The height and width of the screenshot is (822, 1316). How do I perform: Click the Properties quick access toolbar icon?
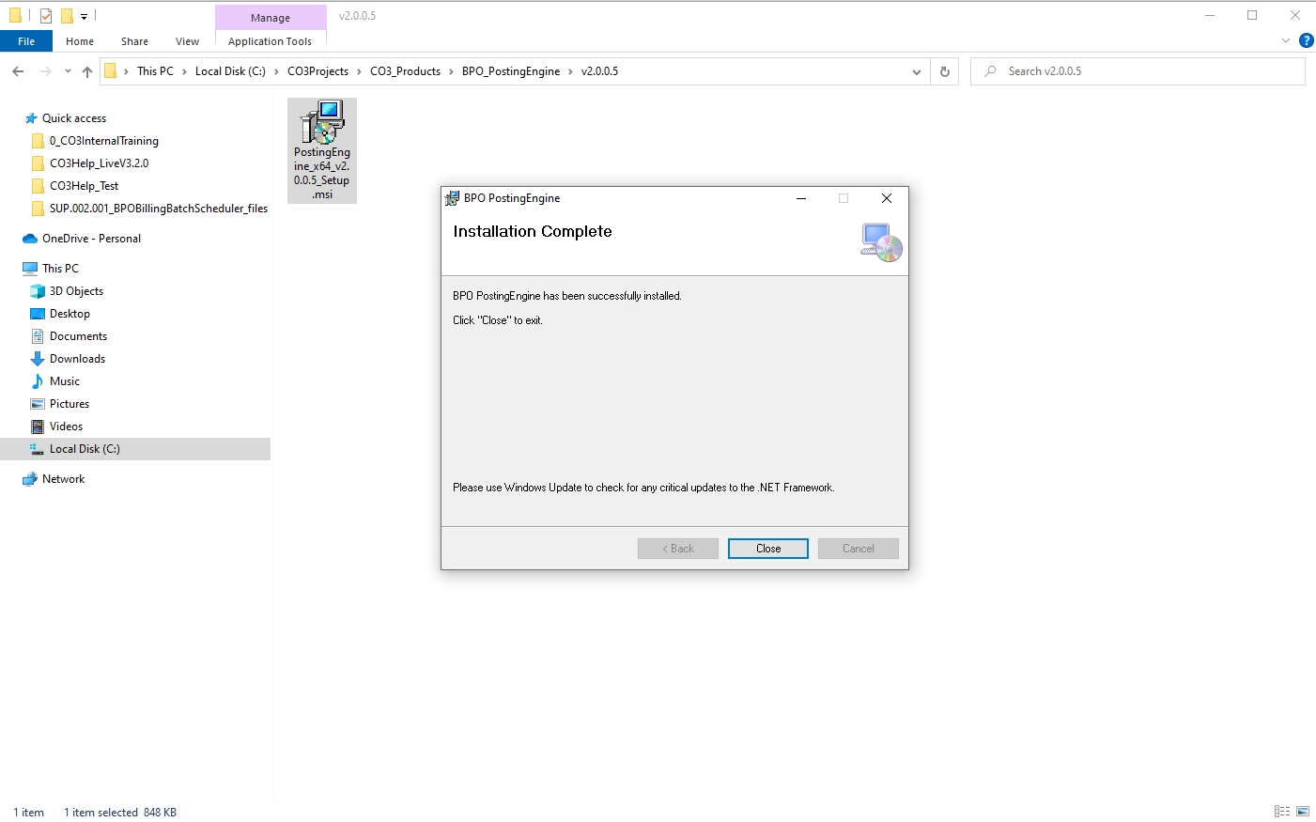[45, 16]
